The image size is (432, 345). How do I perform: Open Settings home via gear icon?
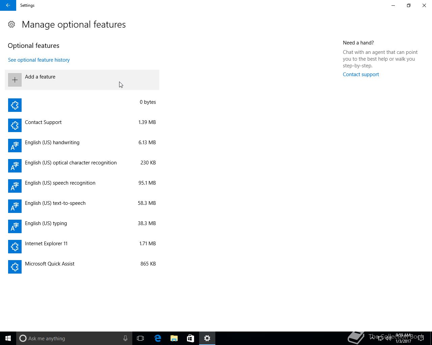pos(11,24)
